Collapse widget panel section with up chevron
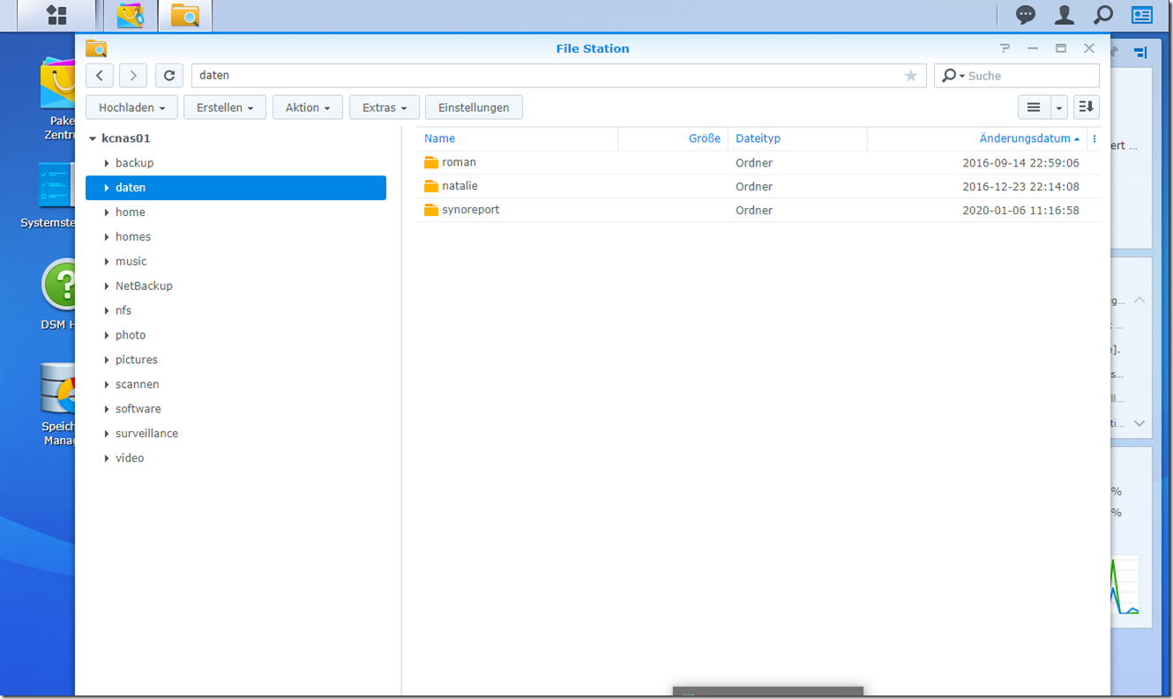The image size is (1173, 699). 1139,301
